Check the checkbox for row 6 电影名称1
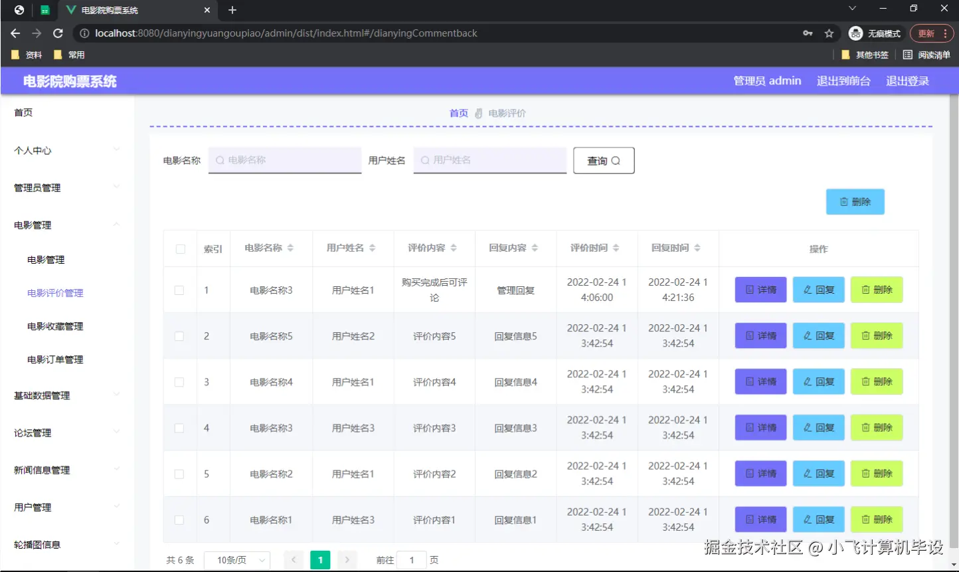959x572 pixels. pyautogui.click(x=179, y=520)
